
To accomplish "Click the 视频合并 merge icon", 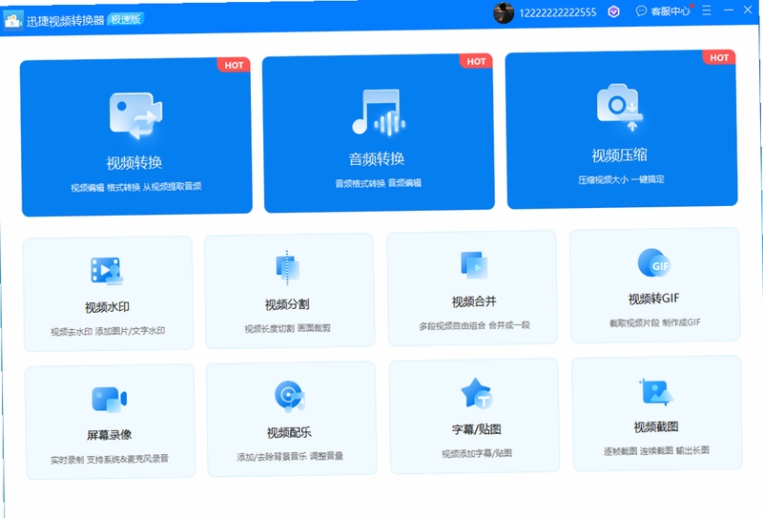I will (474, 265).
